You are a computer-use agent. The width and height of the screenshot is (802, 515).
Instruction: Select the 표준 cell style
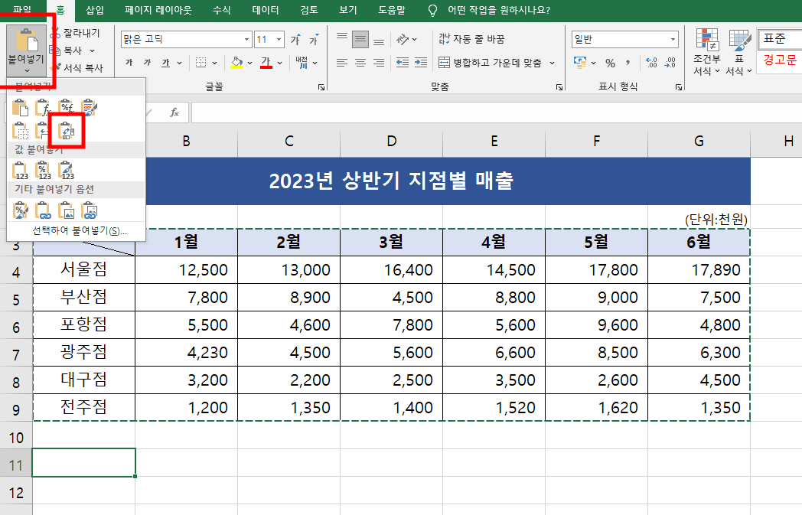pos(779,39)
